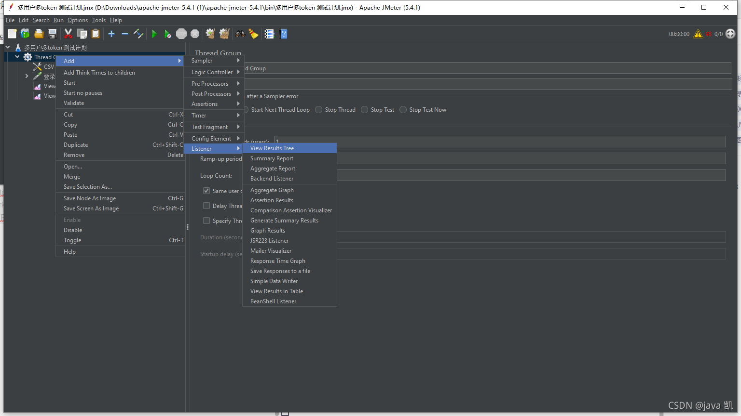
Task: Expand the 登录 sampler node
Action: tap(27, 76)
